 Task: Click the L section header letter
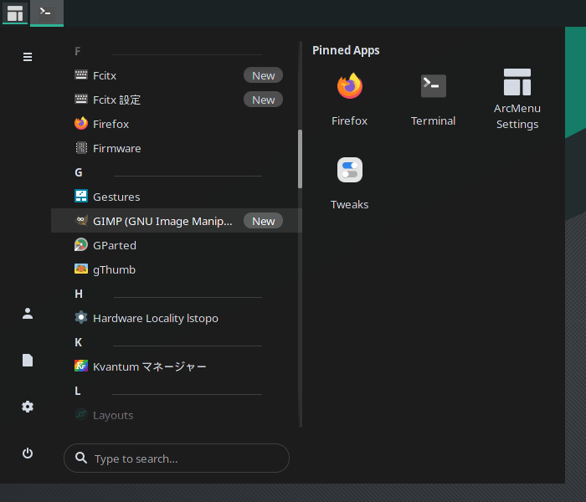(x=78, y=391)
